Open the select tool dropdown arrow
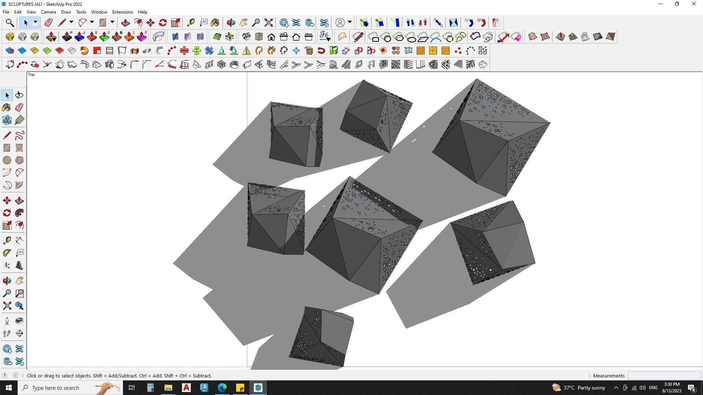 click(x=36, y=23)
